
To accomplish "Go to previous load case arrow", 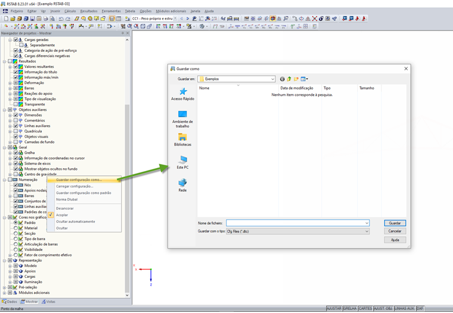I will pyautogui.click(x=181, y=18).
